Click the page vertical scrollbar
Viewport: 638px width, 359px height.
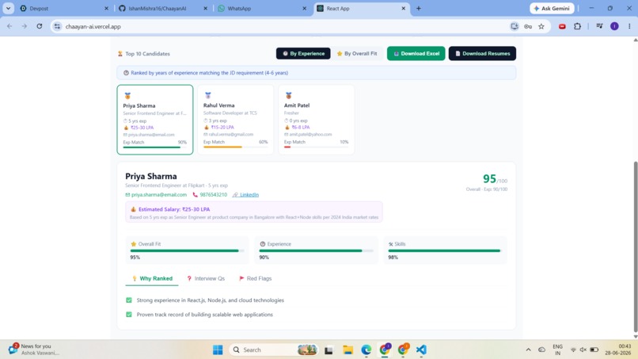pyautogui.click(x=635, y=246)
